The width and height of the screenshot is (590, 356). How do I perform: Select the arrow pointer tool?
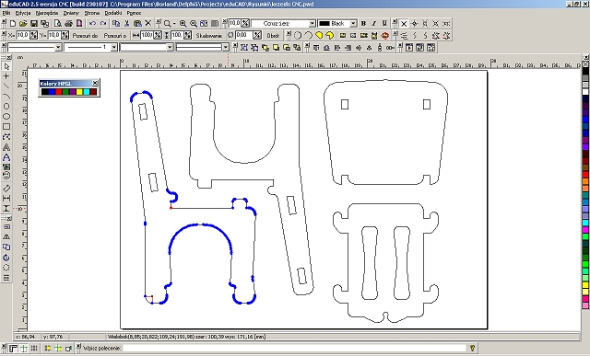point(6,66)
